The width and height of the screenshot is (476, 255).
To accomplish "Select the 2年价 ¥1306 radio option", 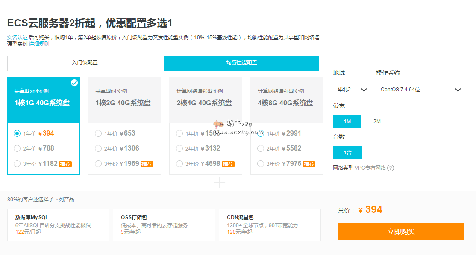I will (98, 148).
